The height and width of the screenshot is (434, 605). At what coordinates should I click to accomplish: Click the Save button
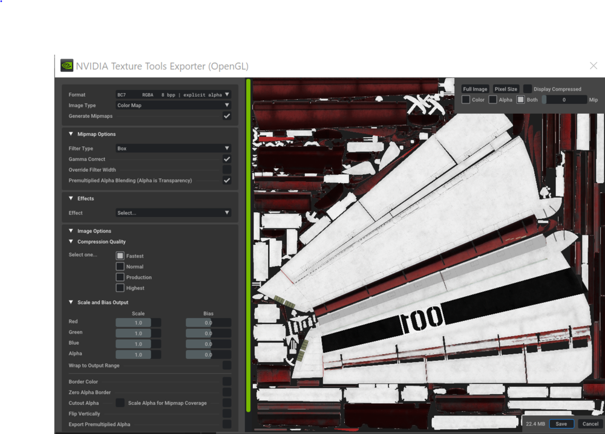561,424
